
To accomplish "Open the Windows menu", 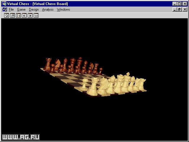I will pyautogui.click(x=63, y=9).
